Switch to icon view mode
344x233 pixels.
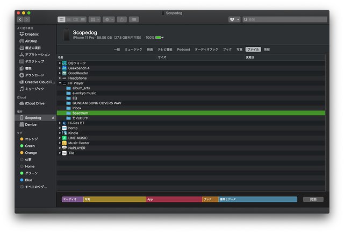point(61,19)
